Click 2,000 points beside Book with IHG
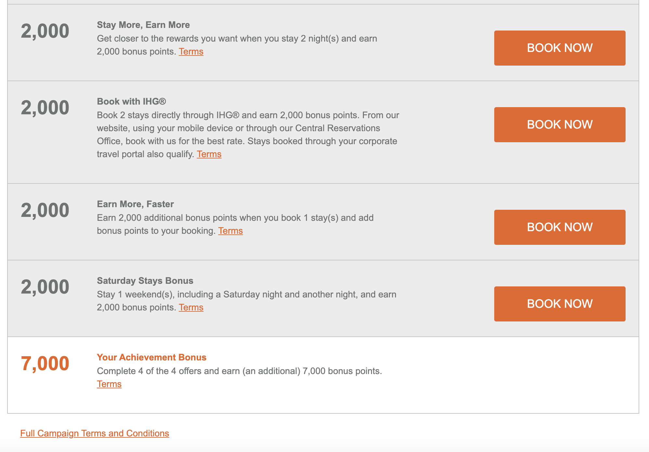The image size is (649, 452). (x=45, y=108)
